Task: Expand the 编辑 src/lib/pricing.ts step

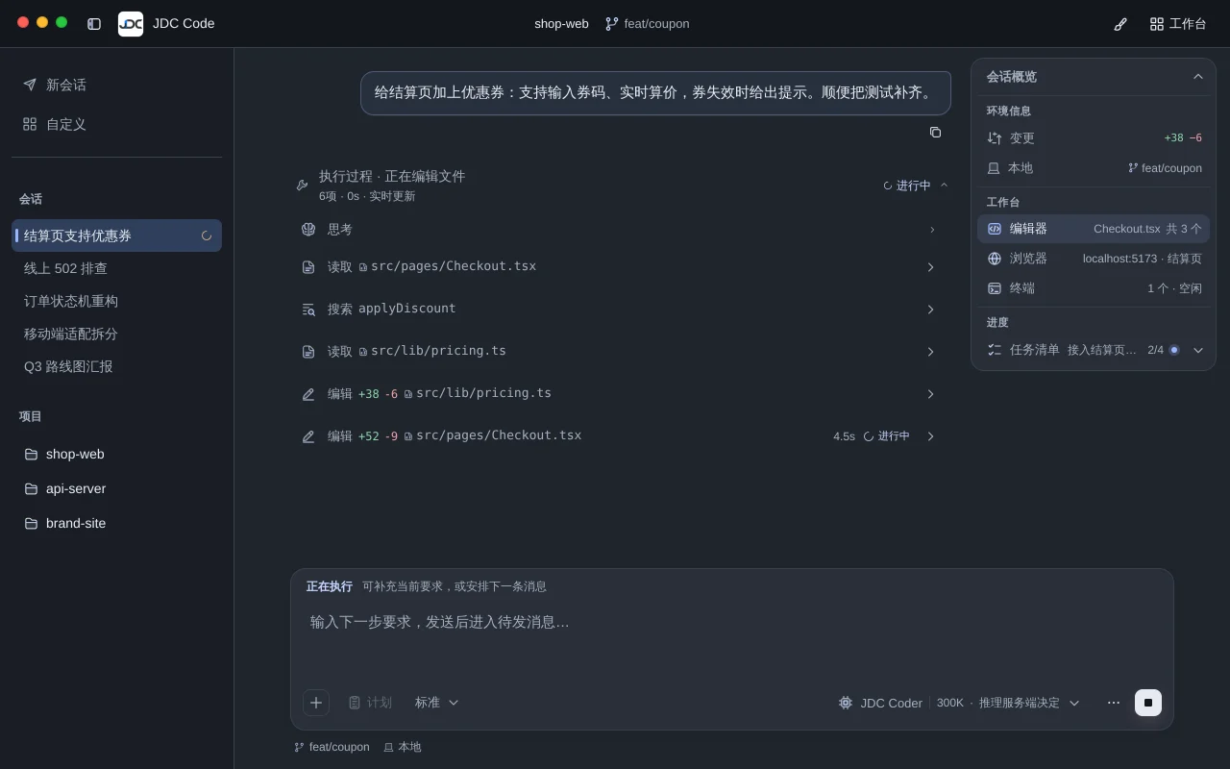Action: pos(621,394)
